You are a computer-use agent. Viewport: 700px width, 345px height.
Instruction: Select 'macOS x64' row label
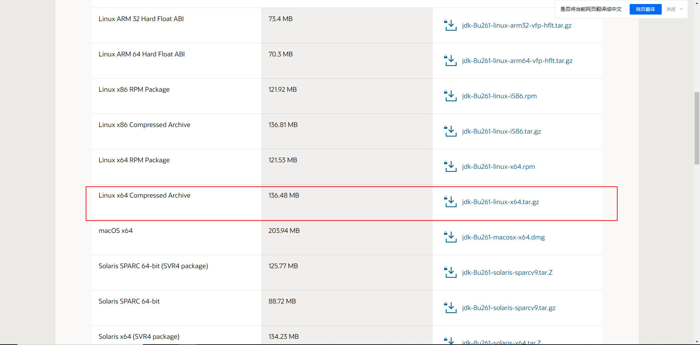click(116, 231)
